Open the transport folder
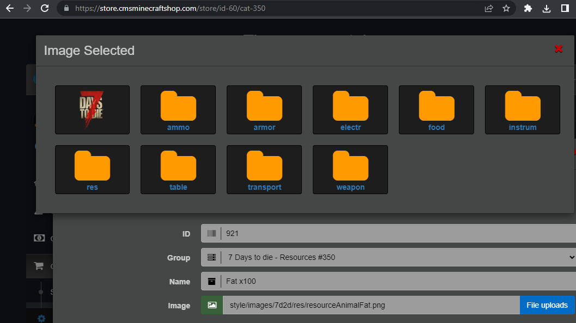This screenshot has width=576, height=323. click(264, 169)
